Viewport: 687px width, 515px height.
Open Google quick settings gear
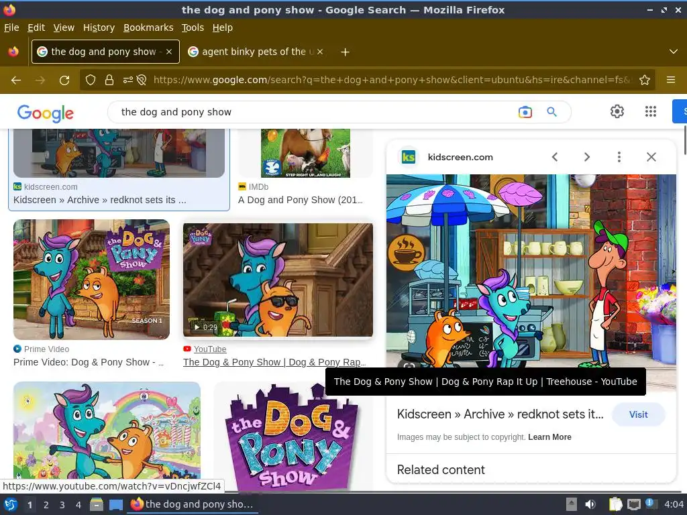point(617,111)
